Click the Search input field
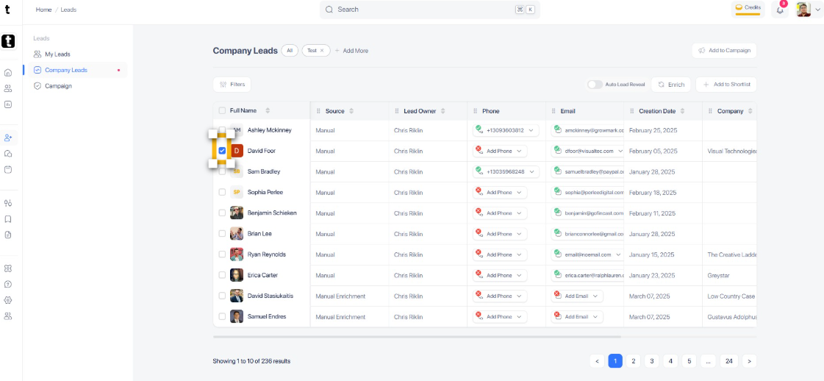Viewport: 824px width, 381px height. coord(430,10)
